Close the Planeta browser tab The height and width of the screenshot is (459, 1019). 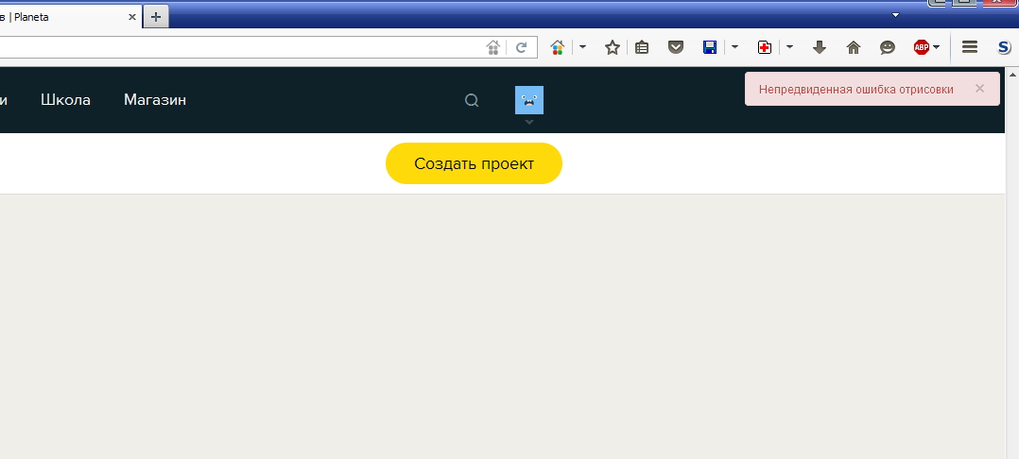132,18
